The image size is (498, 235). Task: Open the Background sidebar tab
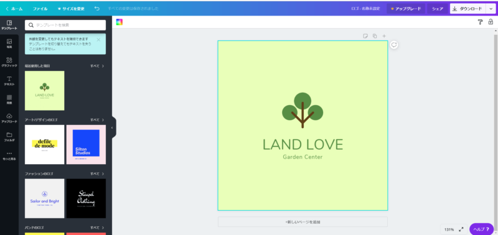point(9,99)
